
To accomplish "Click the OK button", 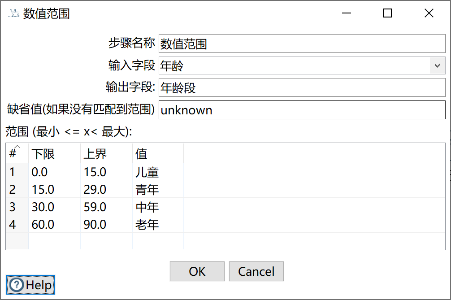I will pyautogui.click(x=197, y=271).
